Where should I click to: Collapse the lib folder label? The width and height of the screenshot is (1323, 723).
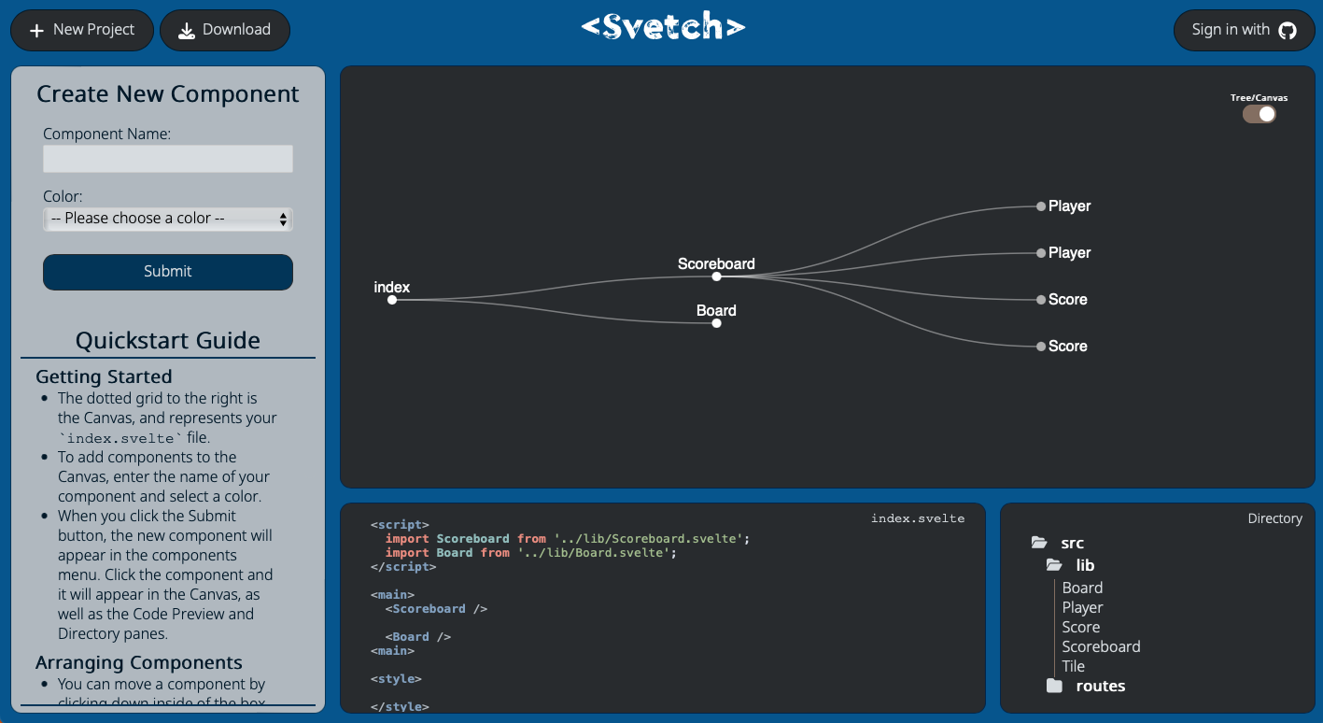click(1085, 565)
